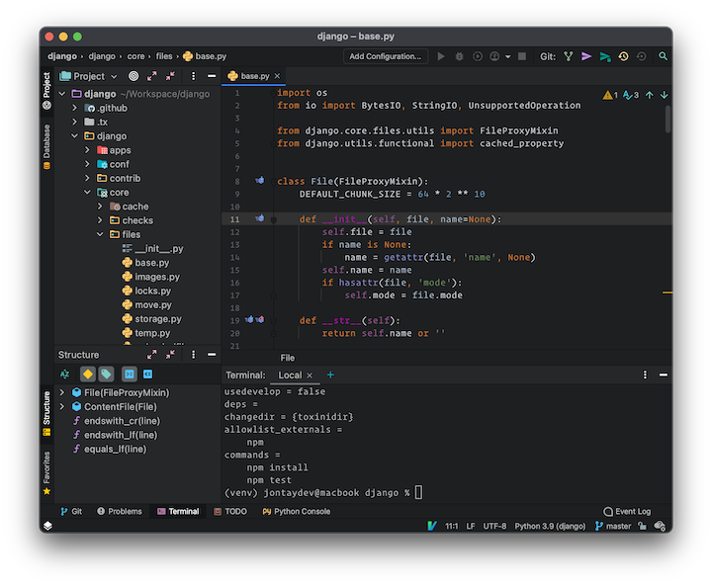Click Git Rollback icon
The image size is (712, 585).
click(x=641, y=56)
